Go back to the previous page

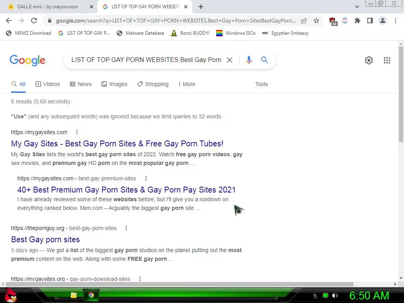[9, 21]
